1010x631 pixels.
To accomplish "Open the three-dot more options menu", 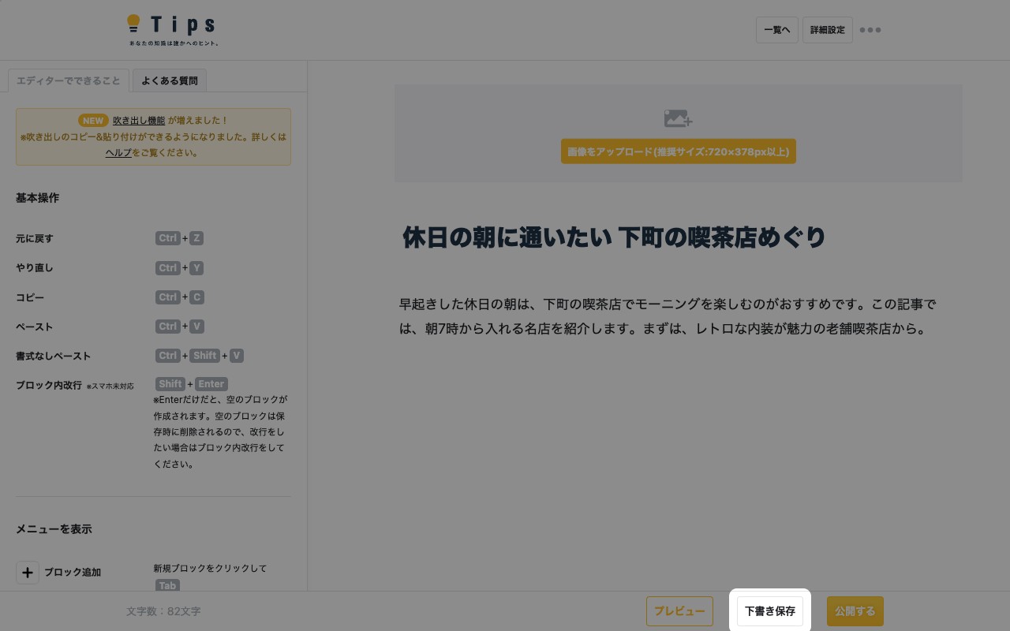I will pos(870,30).
